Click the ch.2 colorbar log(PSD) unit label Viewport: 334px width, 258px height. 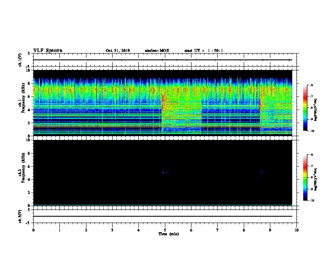[x=316, y=180]
